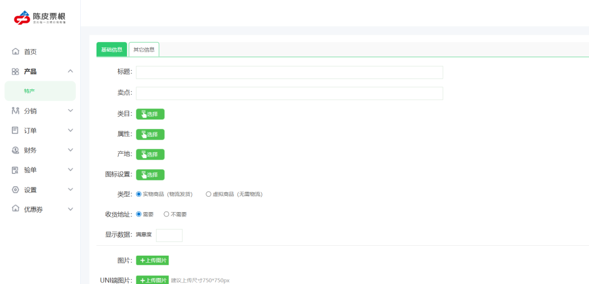Focus the 满意度 input box
This screenshot has width=589, height=284.
click(169, 235)
